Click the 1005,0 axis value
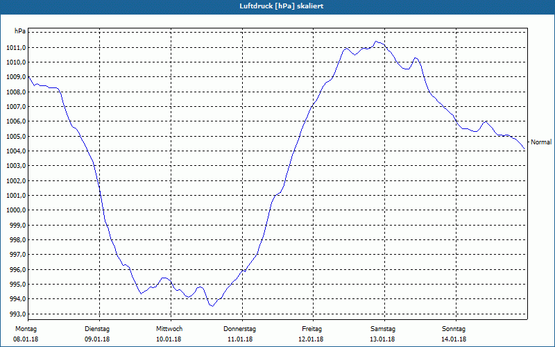 tap(16, 136)
